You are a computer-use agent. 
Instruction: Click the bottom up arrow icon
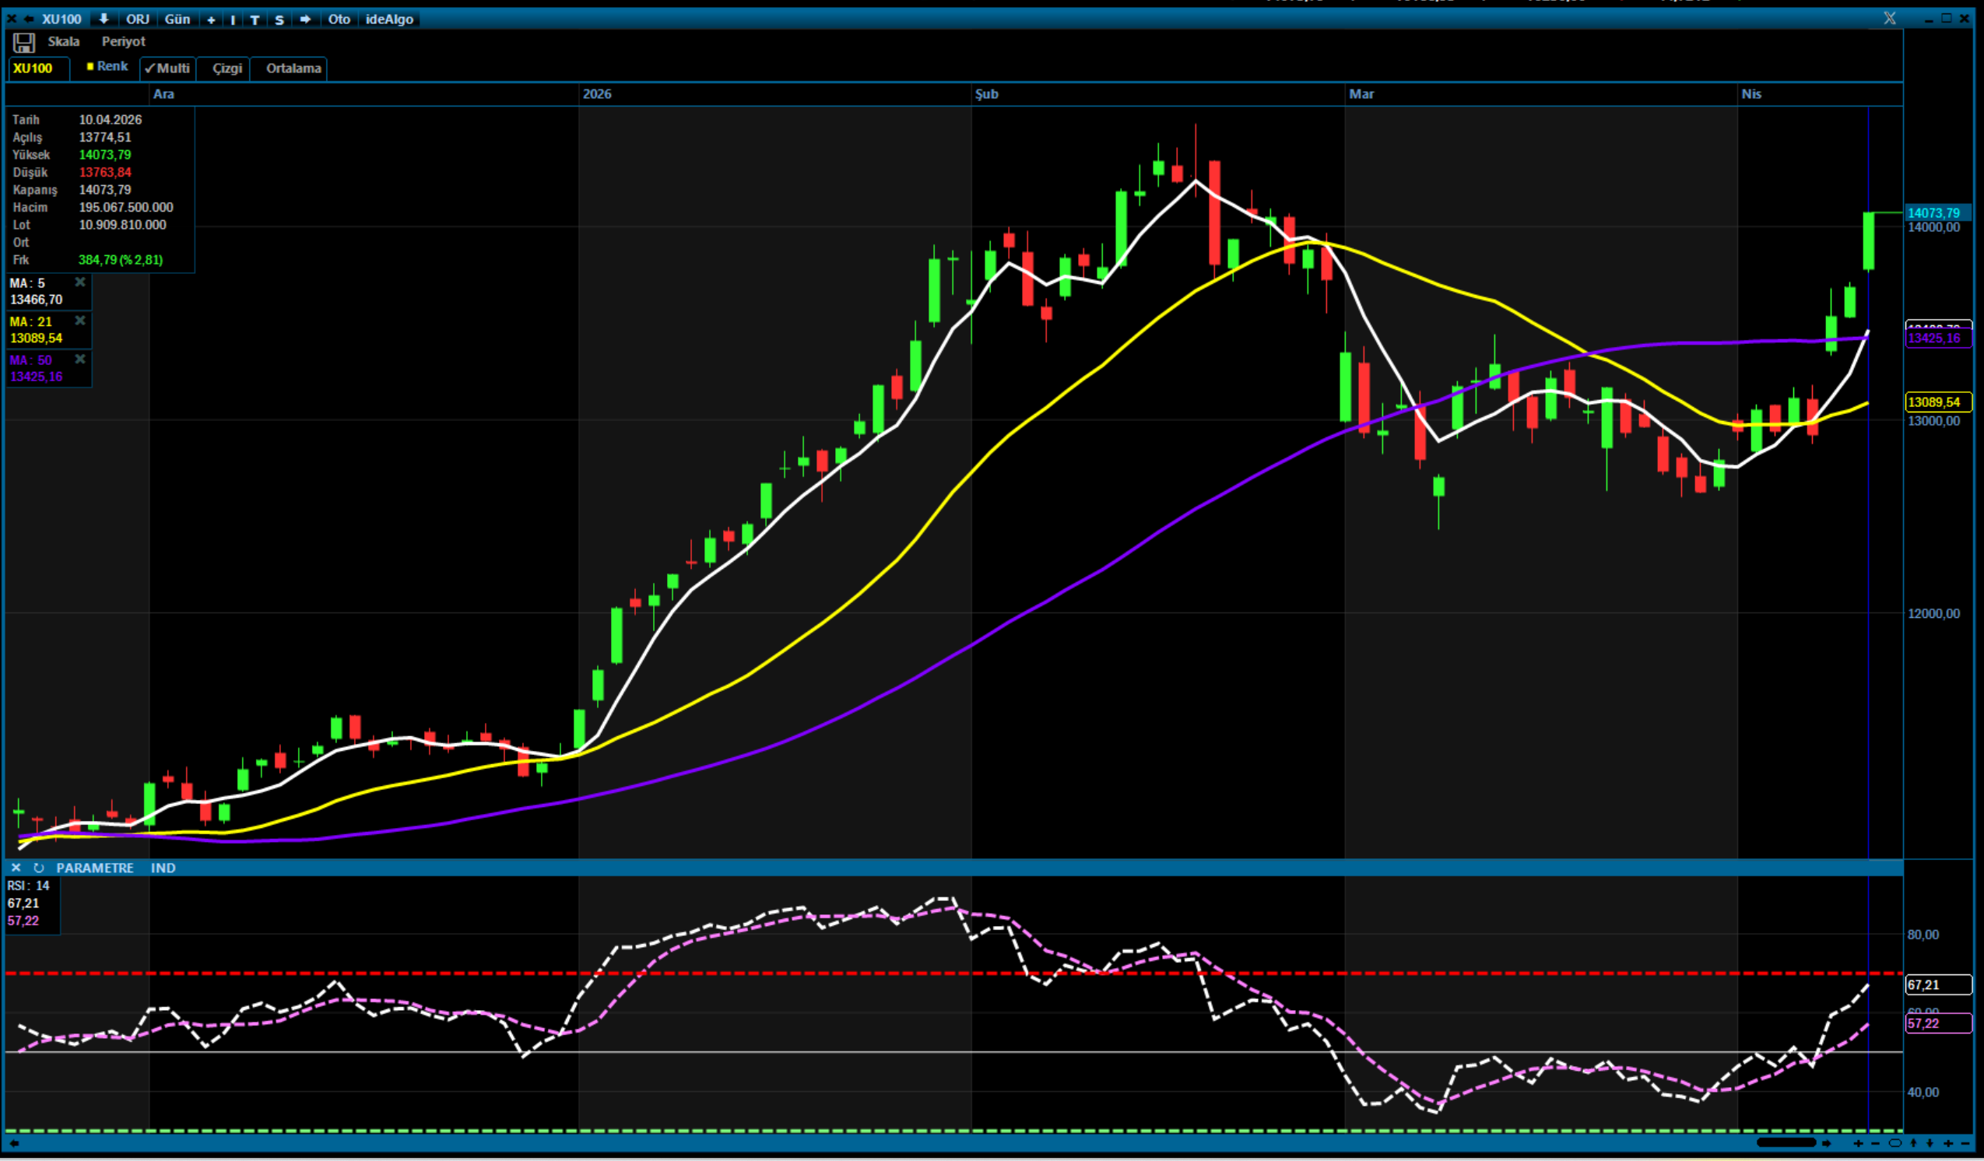click(1913, 1143)
